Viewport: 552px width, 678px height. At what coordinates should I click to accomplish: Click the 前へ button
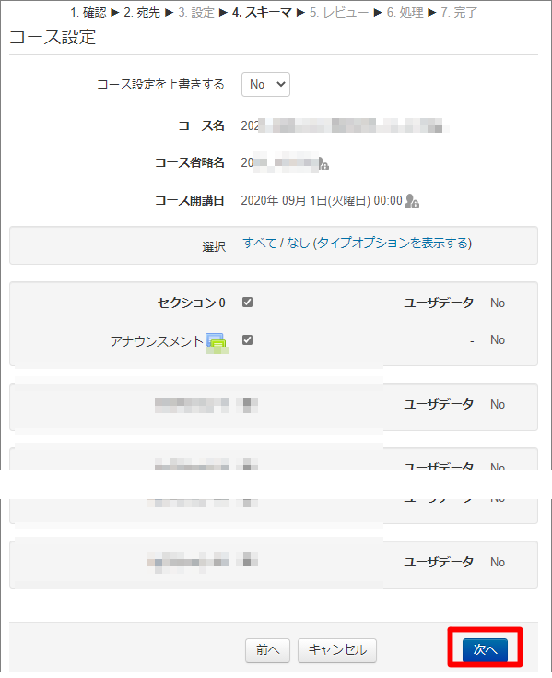[267, 650]
